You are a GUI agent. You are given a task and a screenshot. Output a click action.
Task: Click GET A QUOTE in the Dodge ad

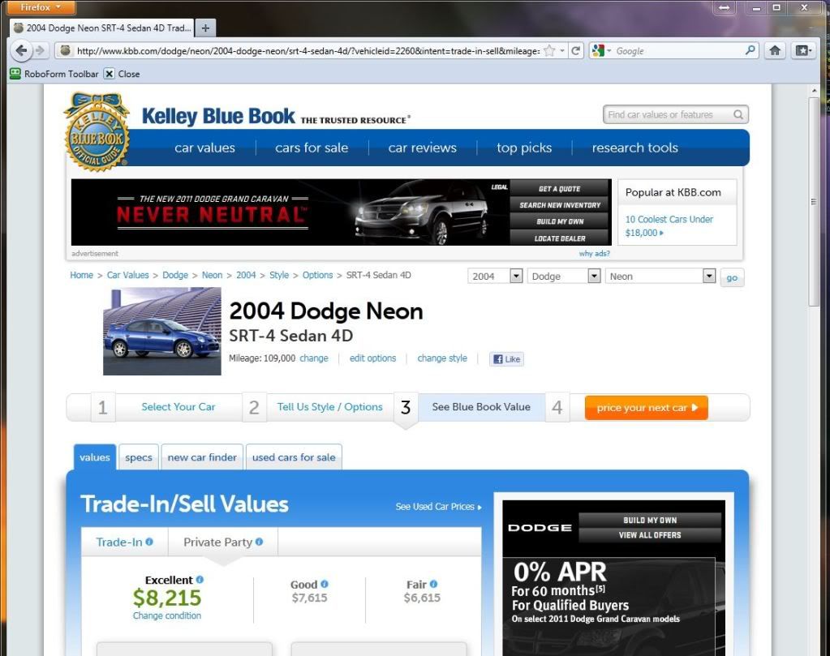pyautogui.click(x=560, y=189)
